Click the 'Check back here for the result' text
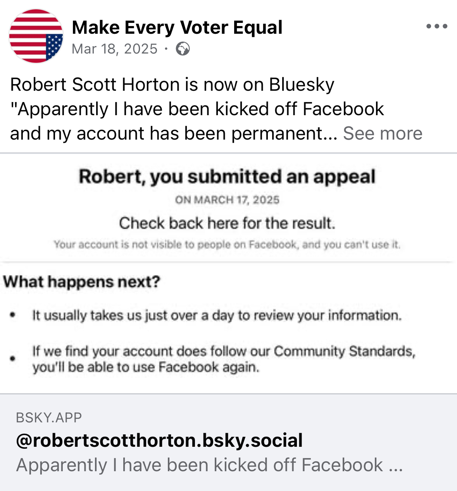This screenshot has height=491, width=457. click(x=227, y=223)
